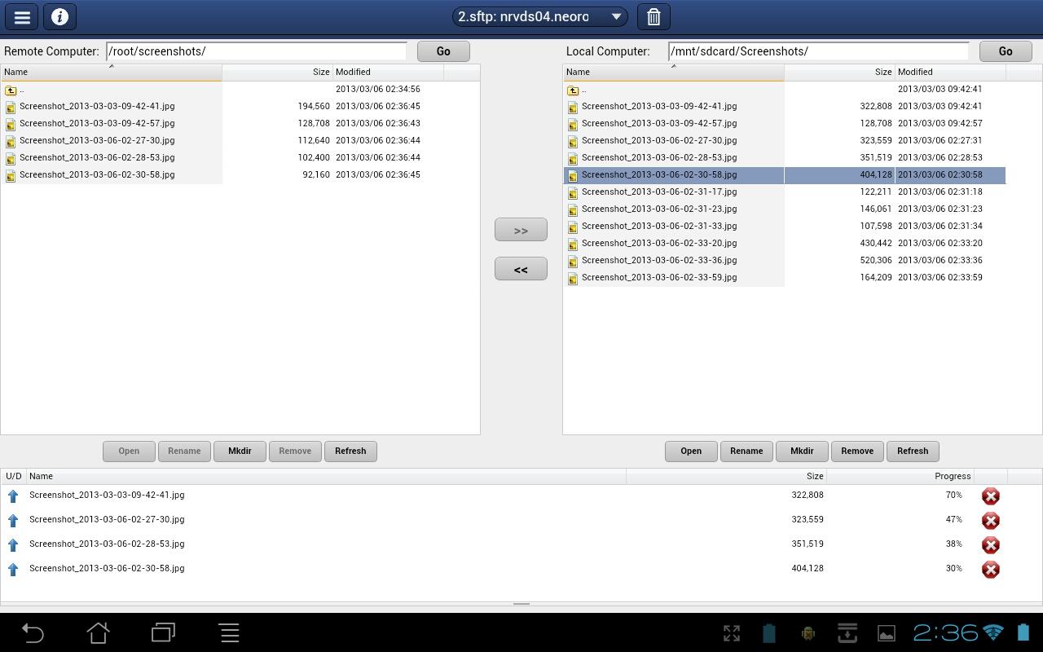
Task: Click local panel Rename button
Action: pos(746,451)
